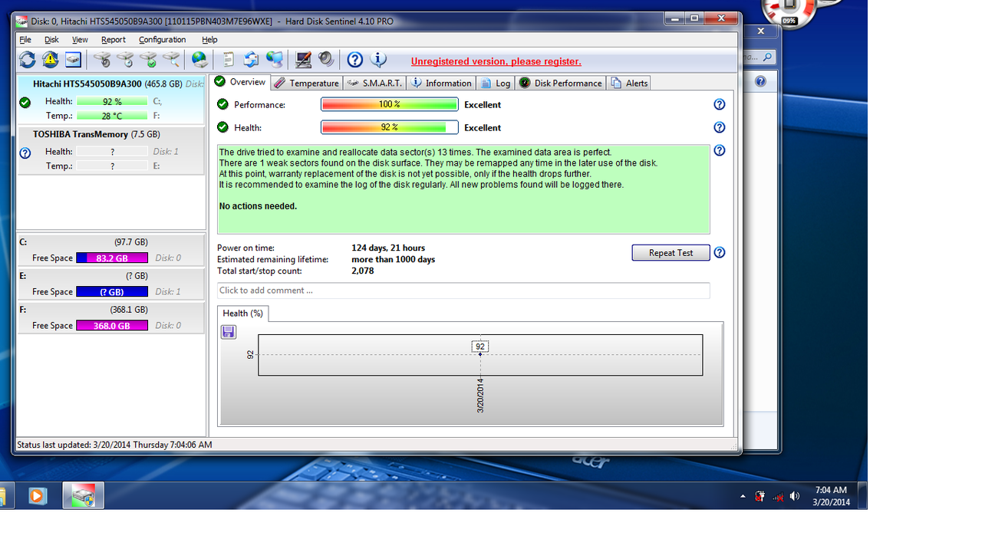The height and width of the screenshot is (552, 982).
Task: Switch to the Temperature tab
Action: [307, 83]
